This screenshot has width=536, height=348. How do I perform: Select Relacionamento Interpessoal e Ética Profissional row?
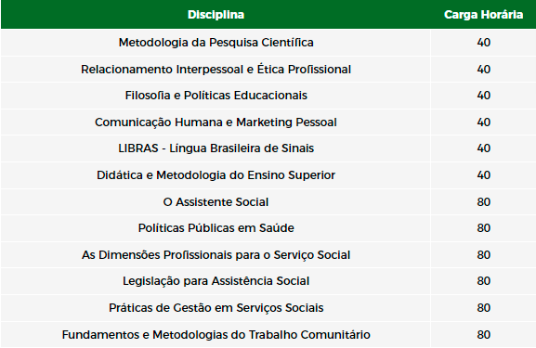click(268, 69)
